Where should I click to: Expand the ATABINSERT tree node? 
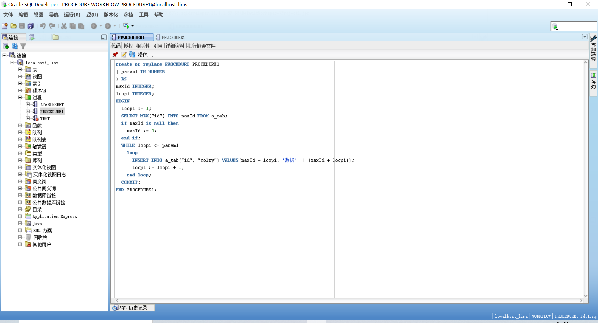(x=27, y=104)
